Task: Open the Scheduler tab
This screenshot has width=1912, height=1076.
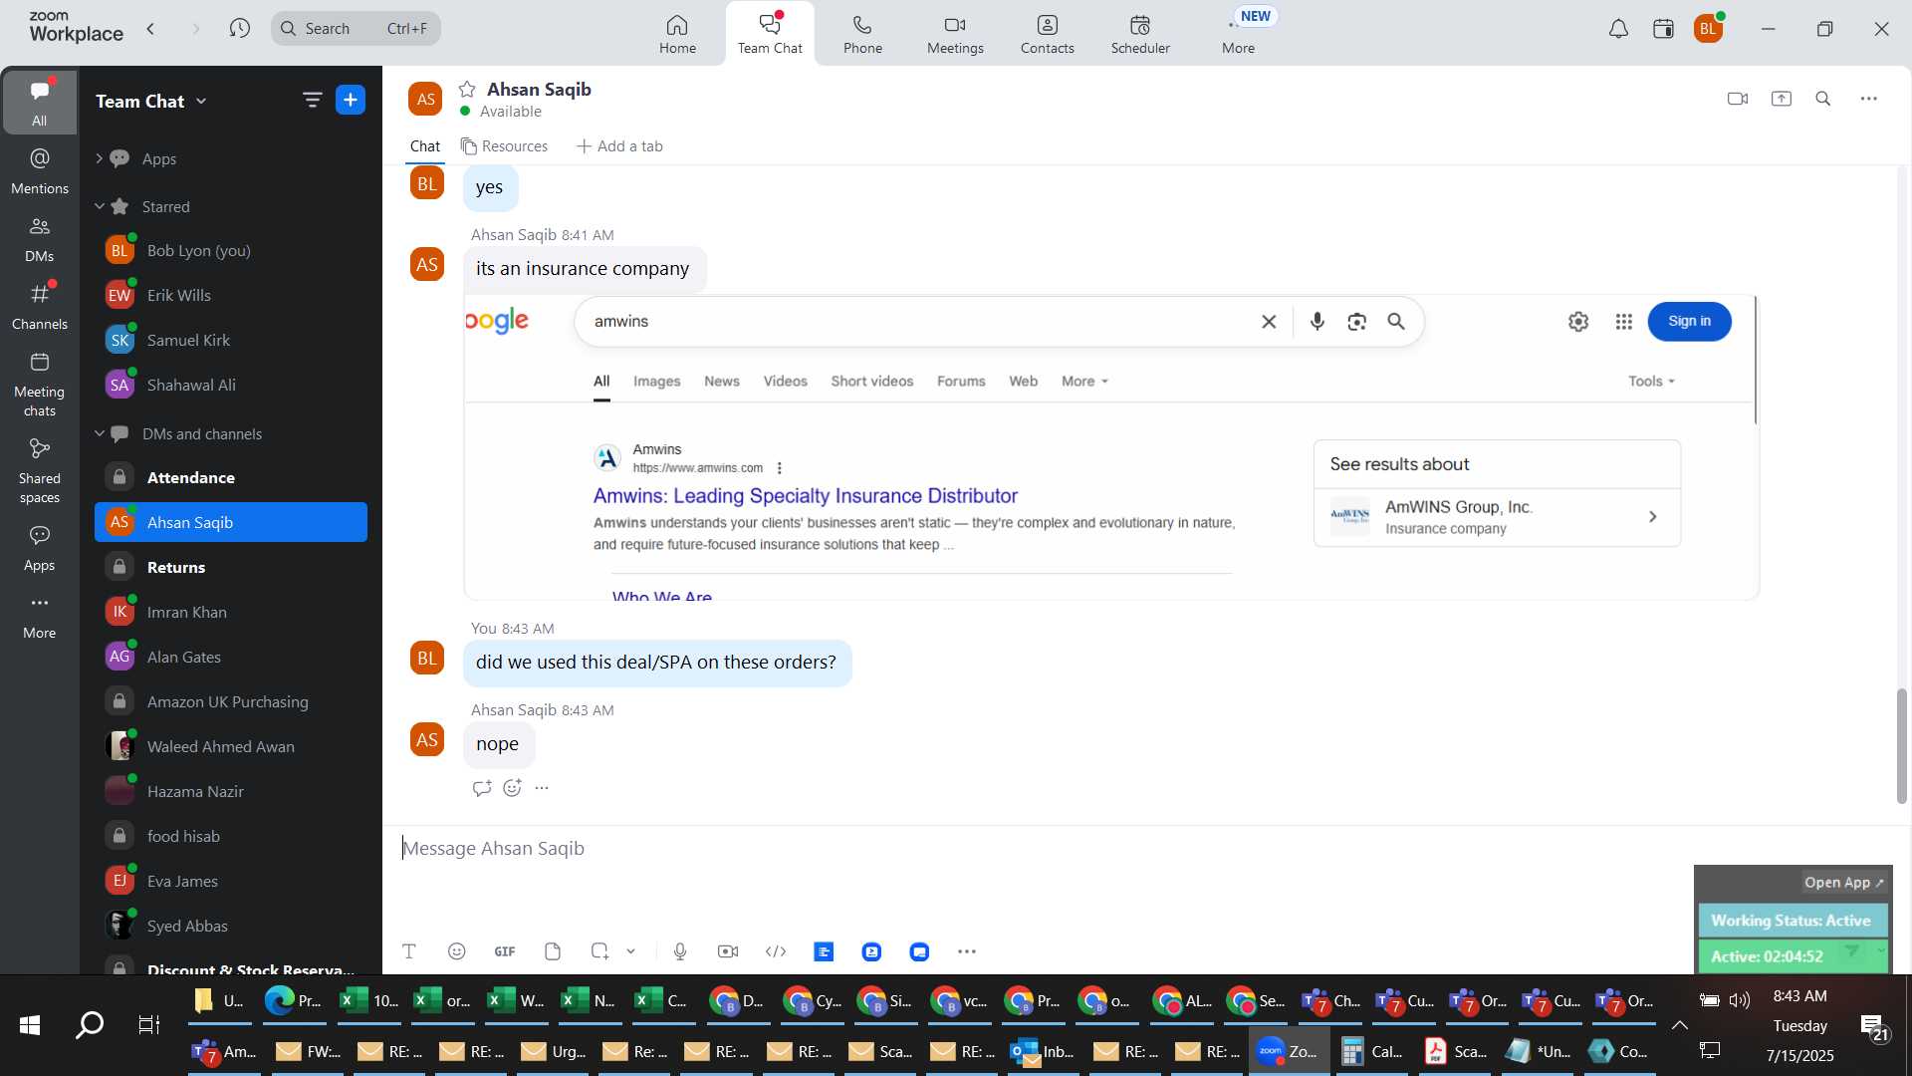Action: 1140,34
